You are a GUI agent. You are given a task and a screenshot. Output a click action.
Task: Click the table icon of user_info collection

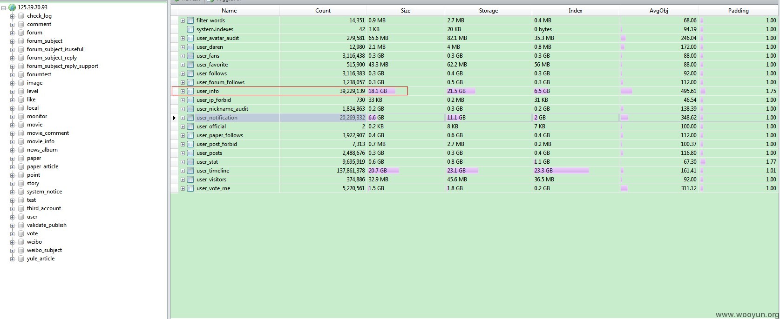[x=190, y=91]
